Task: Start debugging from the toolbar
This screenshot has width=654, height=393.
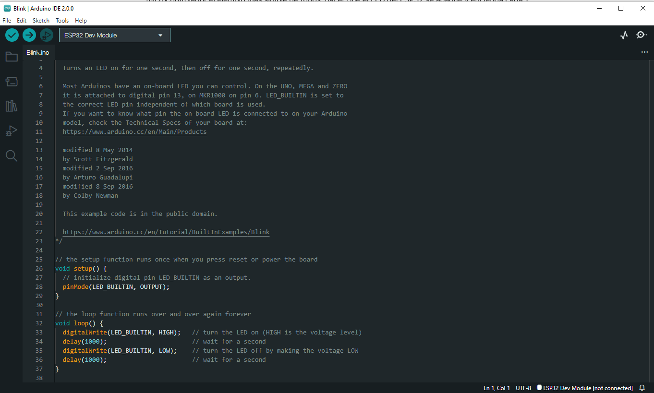Action: [x=47, y=35]
